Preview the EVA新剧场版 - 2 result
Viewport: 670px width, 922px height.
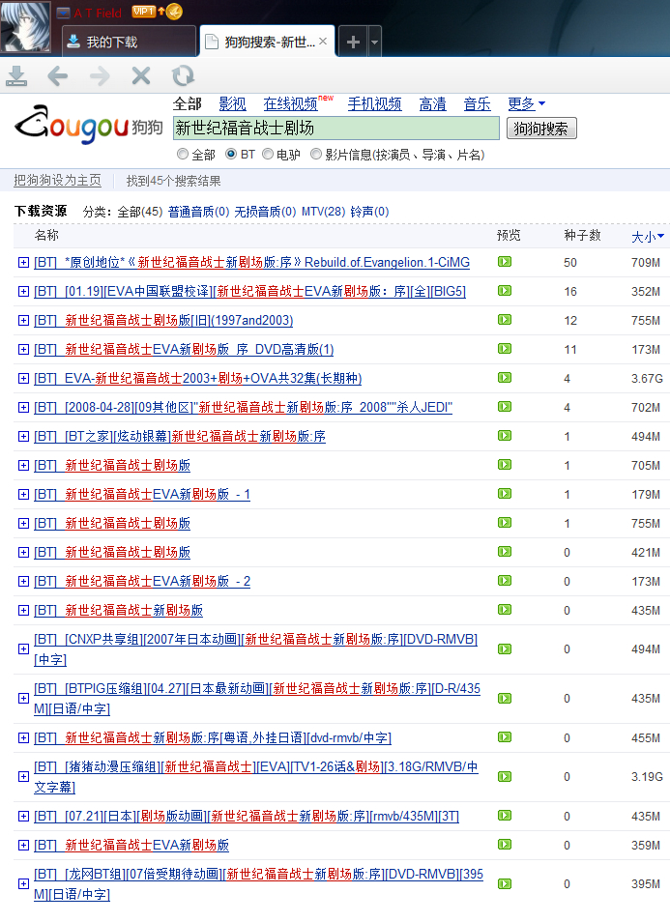tap(505, 581)
